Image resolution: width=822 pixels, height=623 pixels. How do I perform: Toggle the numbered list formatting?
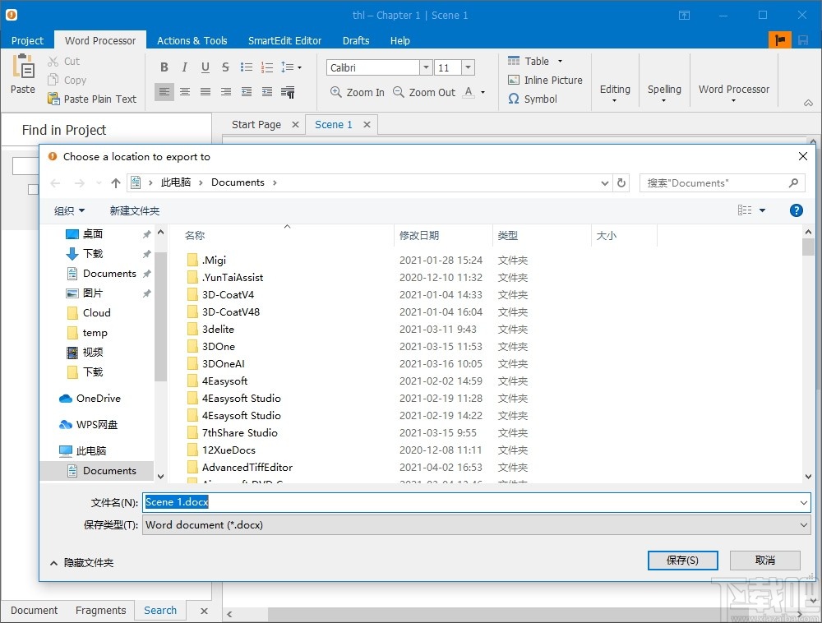[x=266, y=67]
